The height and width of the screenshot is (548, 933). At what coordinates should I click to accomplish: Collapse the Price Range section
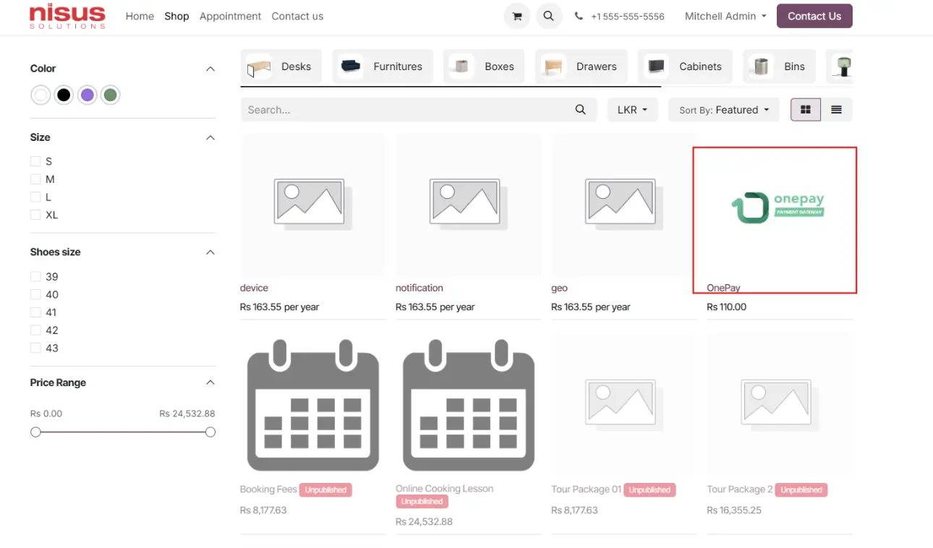click(x=210, y=382)
